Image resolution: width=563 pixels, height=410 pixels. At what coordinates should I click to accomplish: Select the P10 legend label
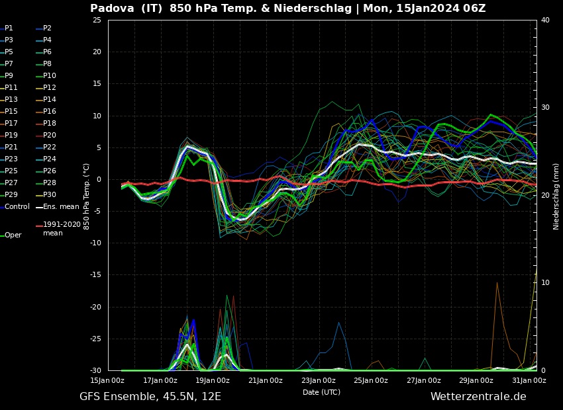coord(50,75)
